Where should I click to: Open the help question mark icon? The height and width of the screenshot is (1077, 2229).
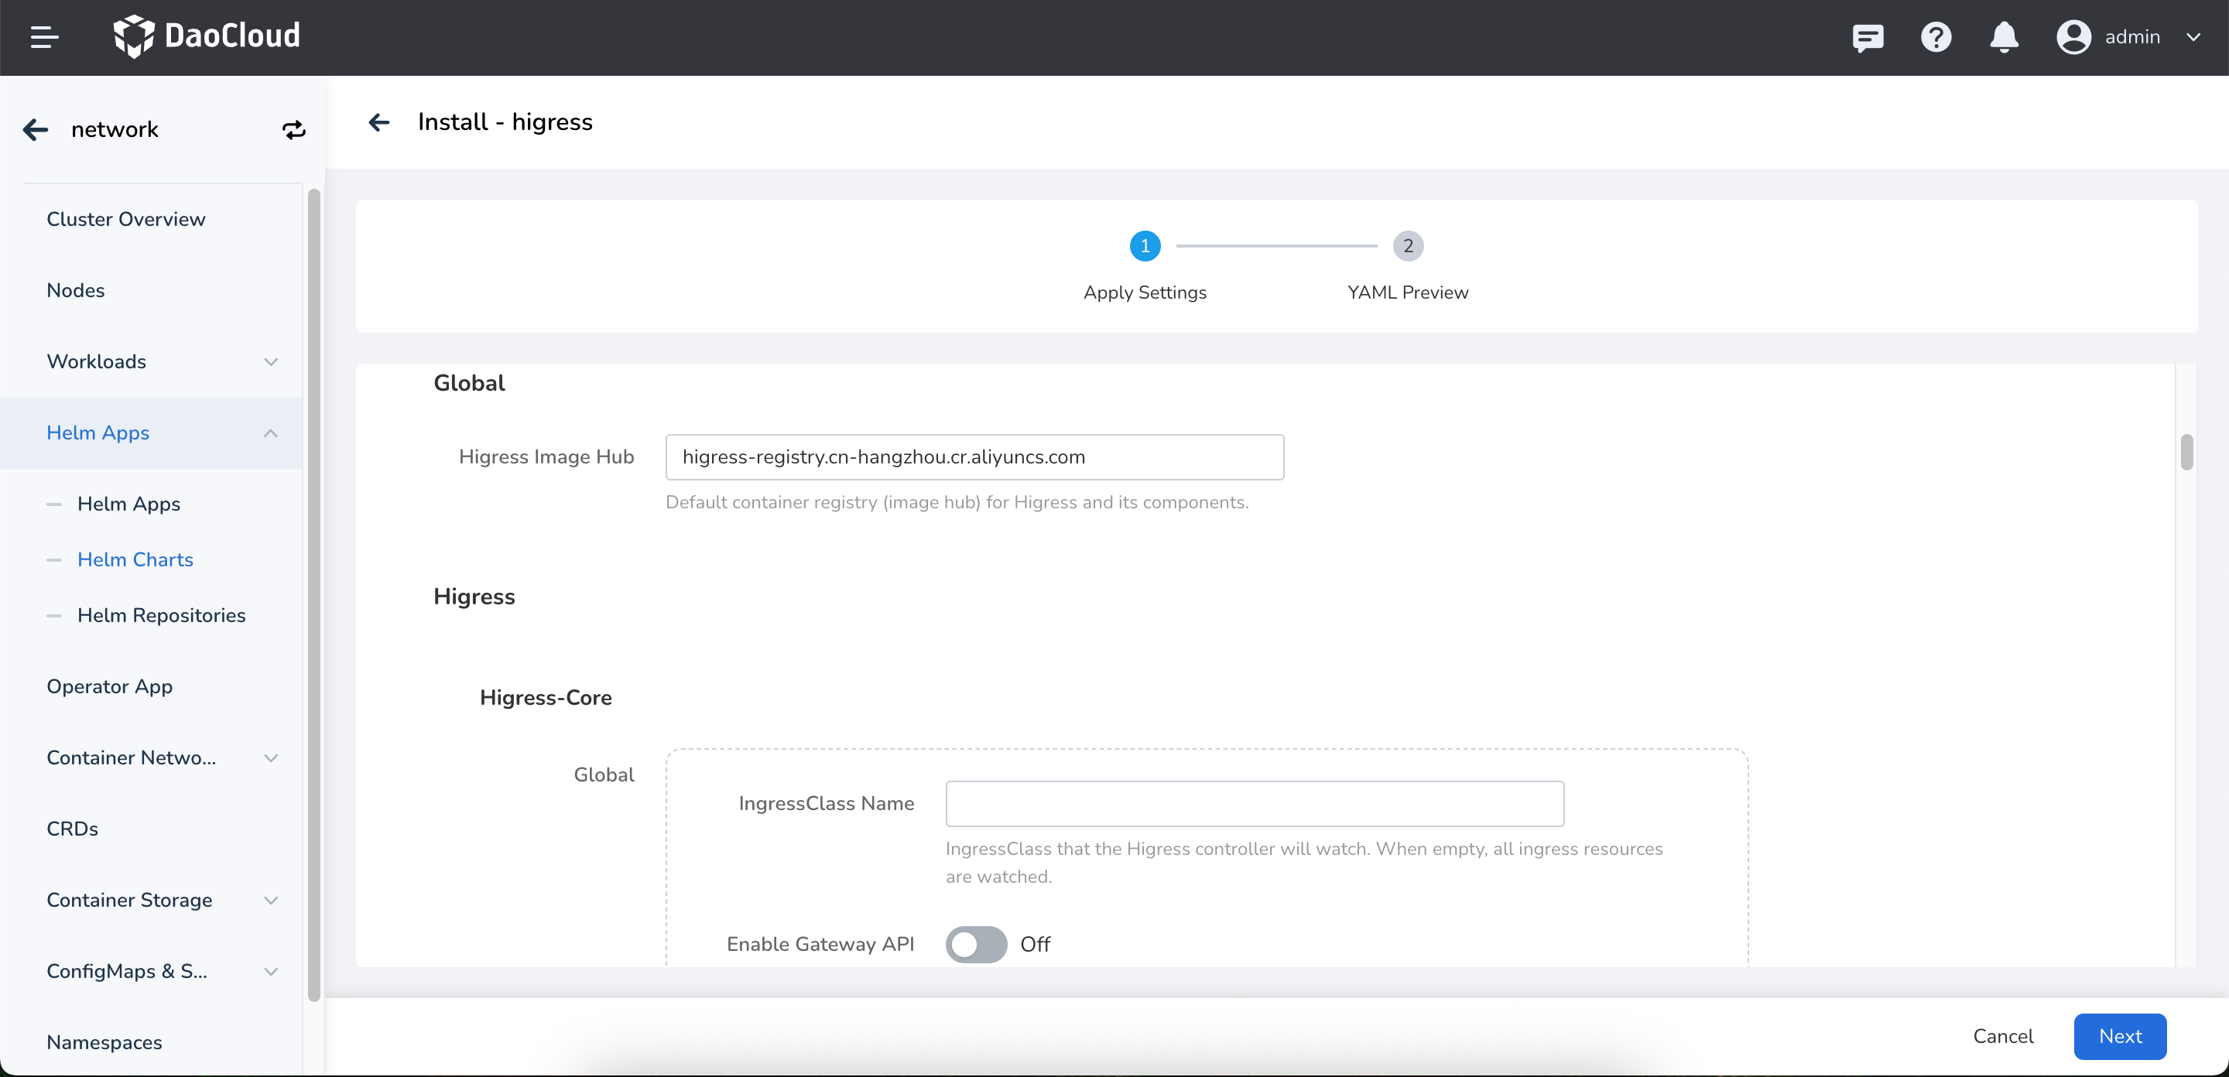1936,37
